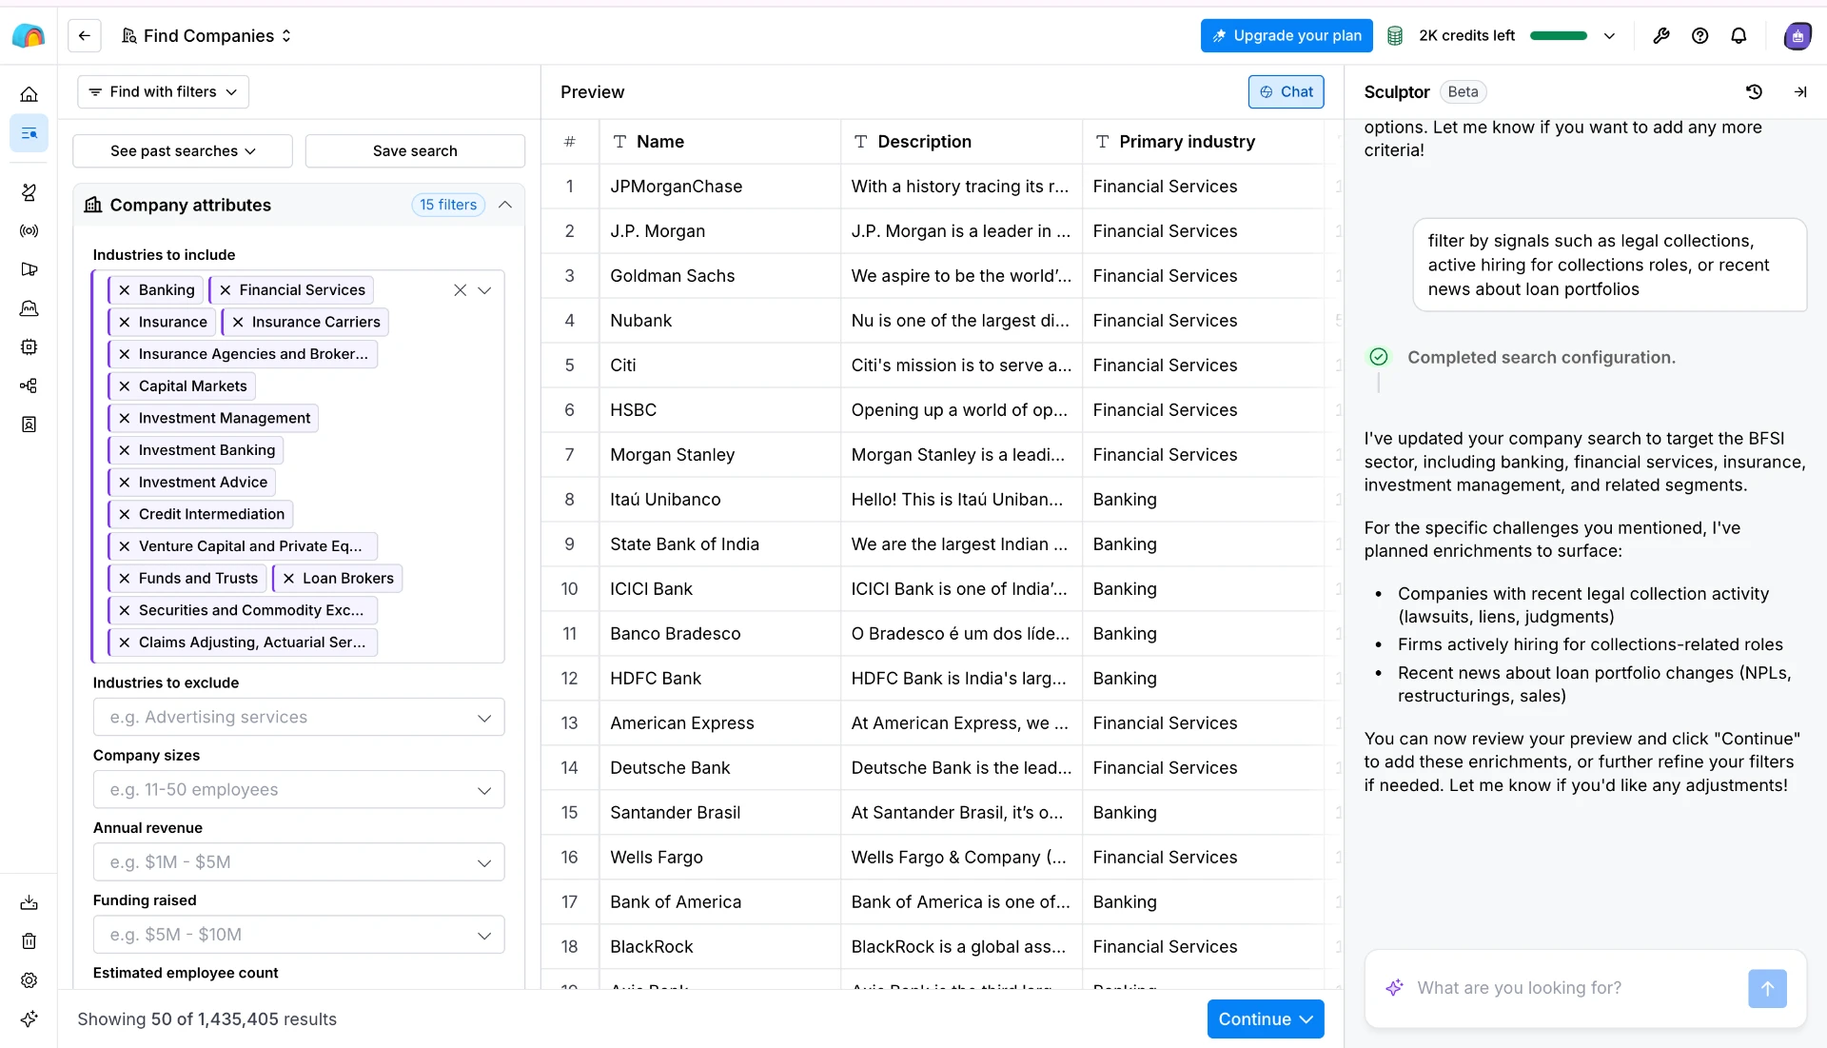The width and height of the screenshot is (1827, 1048).
Task: View Sculptor chat history
Action: [x=1755, y=92]
